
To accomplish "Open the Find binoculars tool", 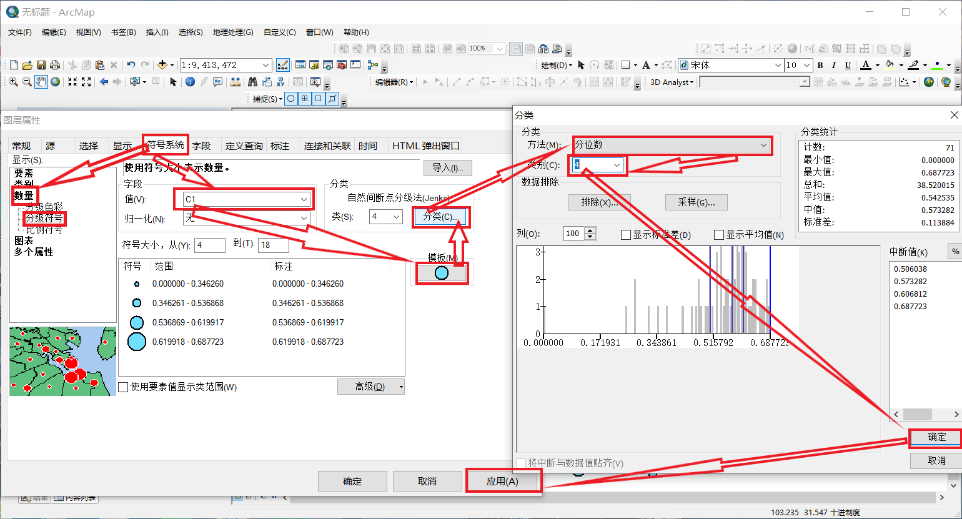I will (252, 82).
